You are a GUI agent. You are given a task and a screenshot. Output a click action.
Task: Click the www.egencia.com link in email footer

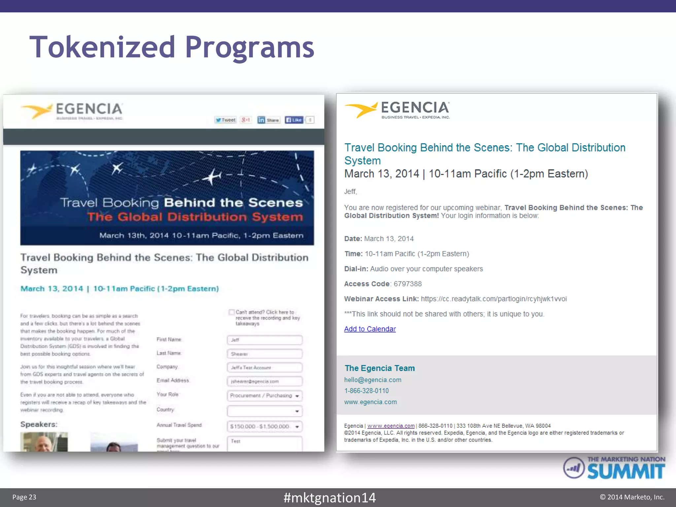(391, 426)
